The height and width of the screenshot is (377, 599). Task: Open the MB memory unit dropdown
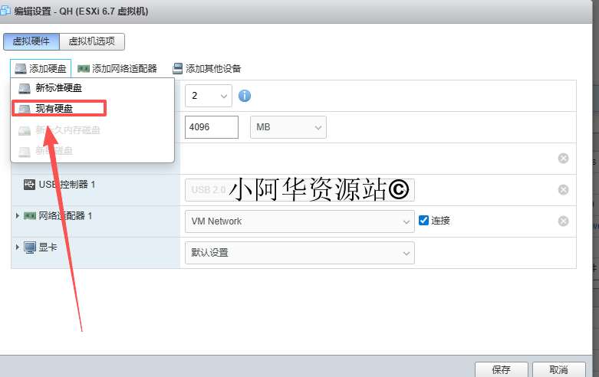tap(288, 127)
